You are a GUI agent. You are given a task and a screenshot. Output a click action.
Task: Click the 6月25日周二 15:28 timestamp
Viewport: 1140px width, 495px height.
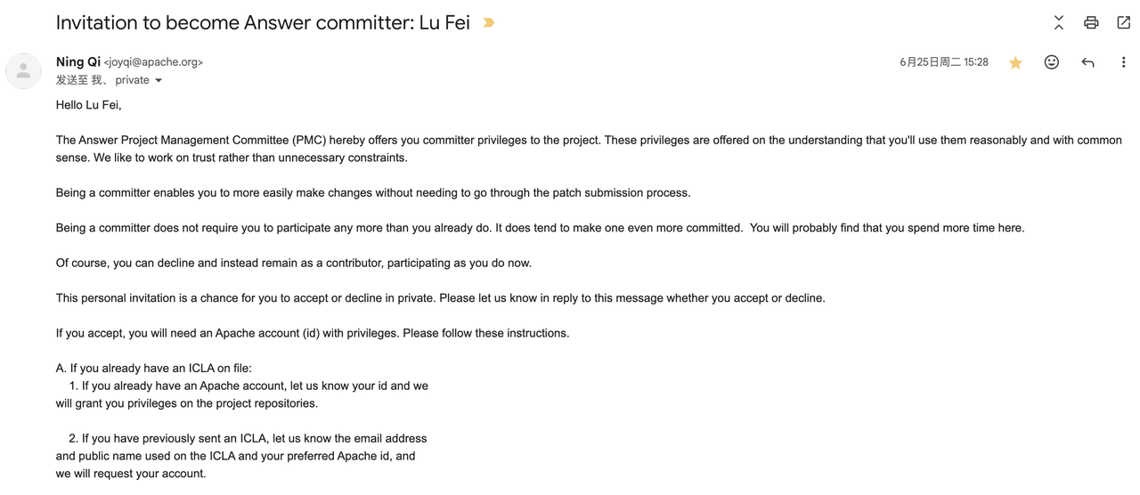943,62
